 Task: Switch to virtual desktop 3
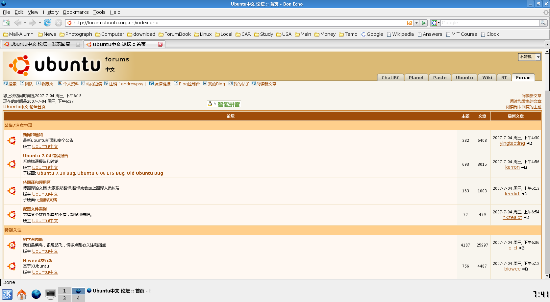[x=64, y=298]
